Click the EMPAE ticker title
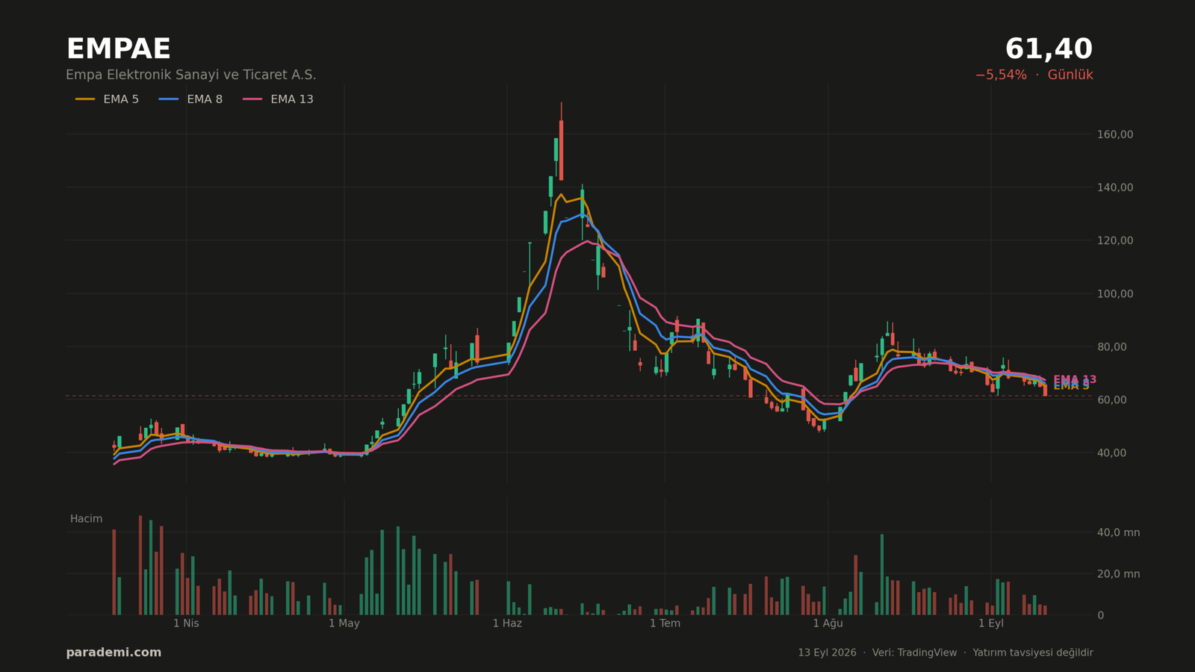The height and width of the screenshot is (672, 1195). [118, 49]
